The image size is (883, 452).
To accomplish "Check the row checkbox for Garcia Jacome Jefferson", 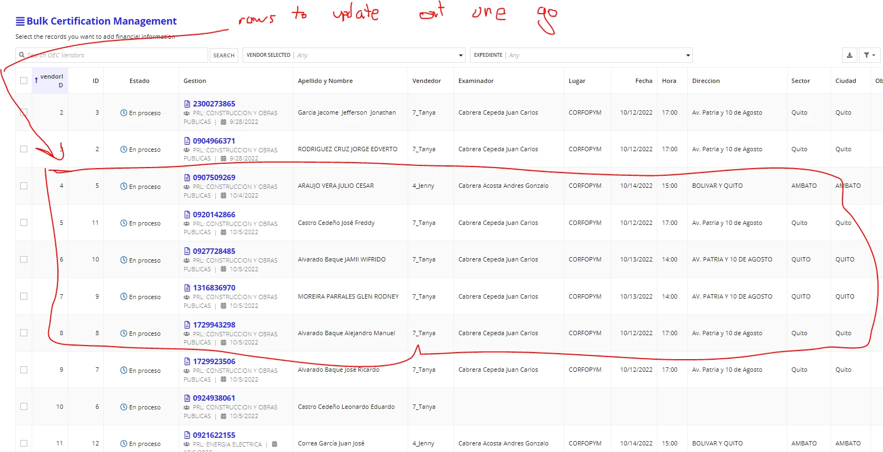I will pos(23,112).
